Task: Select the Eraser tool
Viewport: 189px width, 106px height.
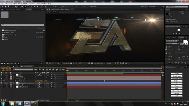Action: pyautogui.click(x=38, y=6)
